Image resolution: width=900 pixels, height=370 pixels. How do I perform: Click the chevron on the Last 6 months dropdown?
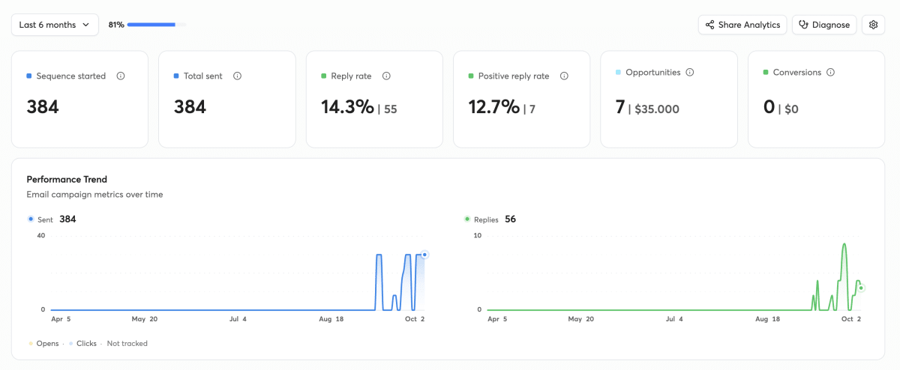[86, 25]
